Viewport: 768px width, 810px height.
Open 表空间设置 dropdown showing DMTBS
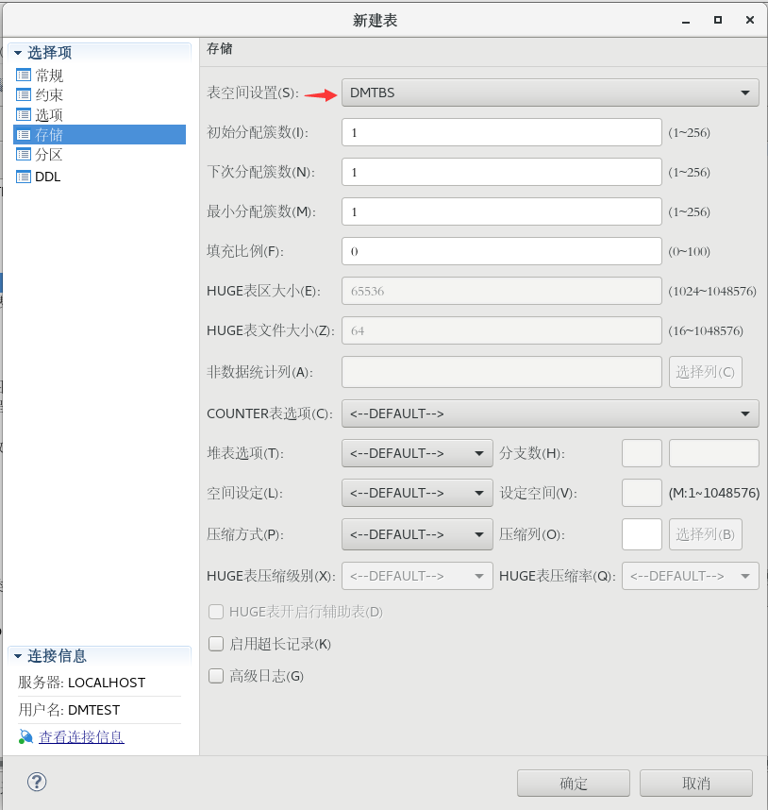pyautogui.click(x=550, y=93)
